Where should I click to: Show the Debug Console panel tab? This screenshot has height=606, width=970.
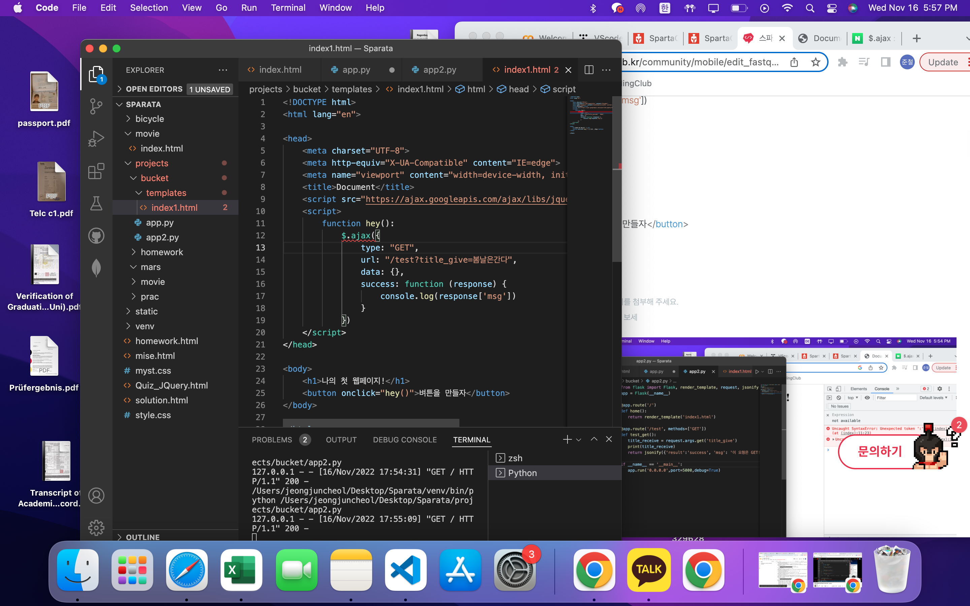tap(405, 440)
